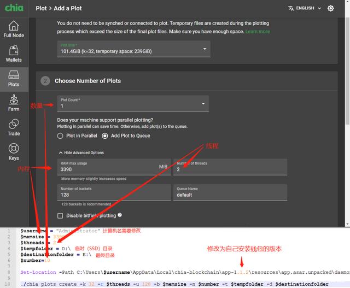Open dark mode settings icon
The image size is (350, 288).
(x=330, y=8)
